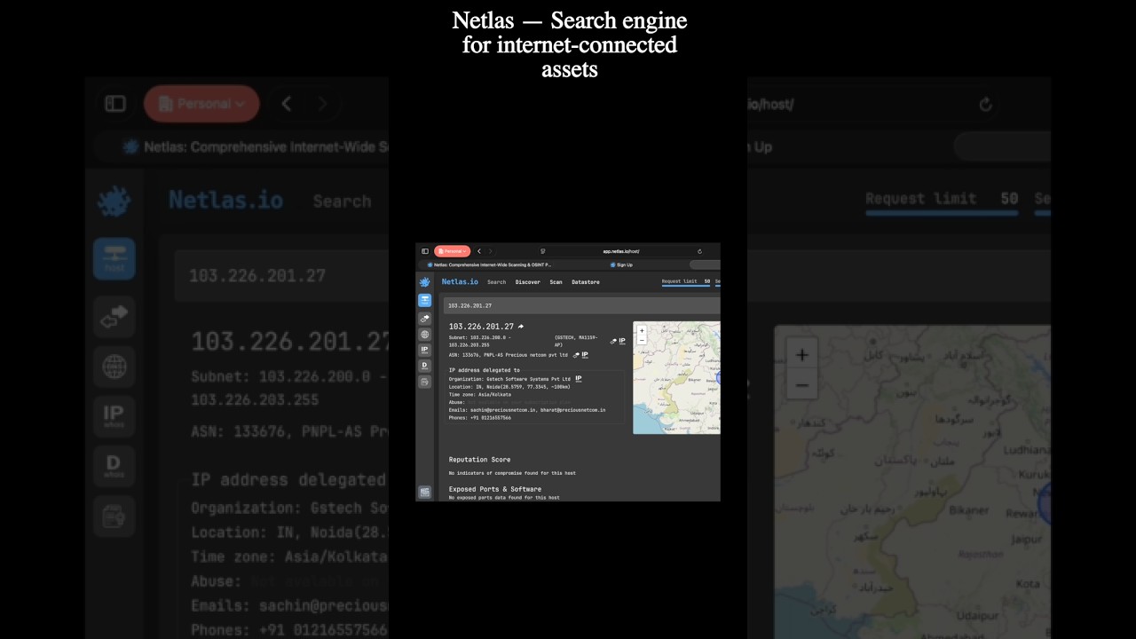The width and height of the screenshot is (1136, 639).
Task: Click the IP address delegated to heading
Action: (485, 370)
